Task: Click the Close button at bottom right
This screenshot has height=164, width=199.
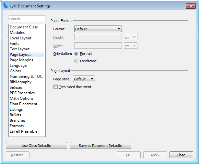Action: coord(181,155)
